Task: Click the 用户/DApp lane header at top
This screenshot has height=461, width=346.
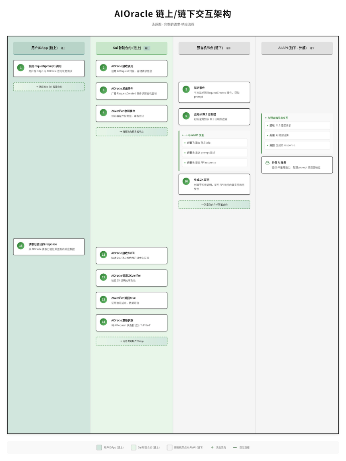Action: [49, 48]
